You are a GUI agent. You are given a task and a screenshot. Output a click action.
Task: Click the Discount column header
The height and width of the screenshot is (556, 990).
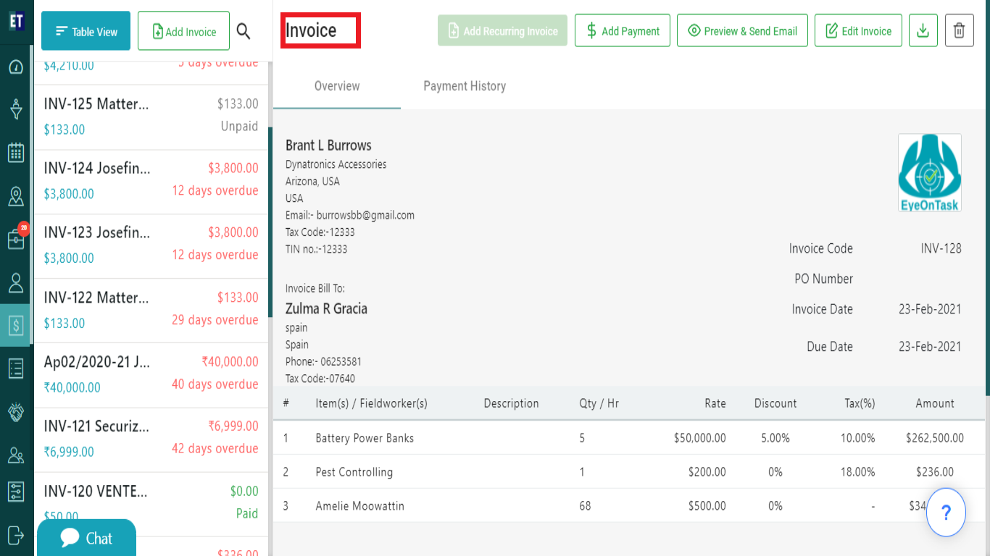[x=775, y=403]
